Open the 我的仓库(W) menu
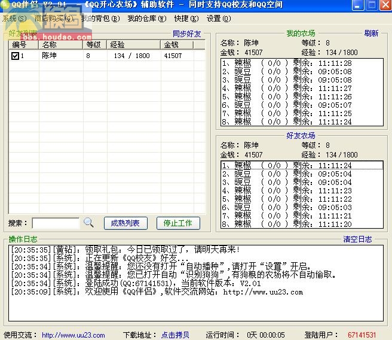 coord(147,19)
